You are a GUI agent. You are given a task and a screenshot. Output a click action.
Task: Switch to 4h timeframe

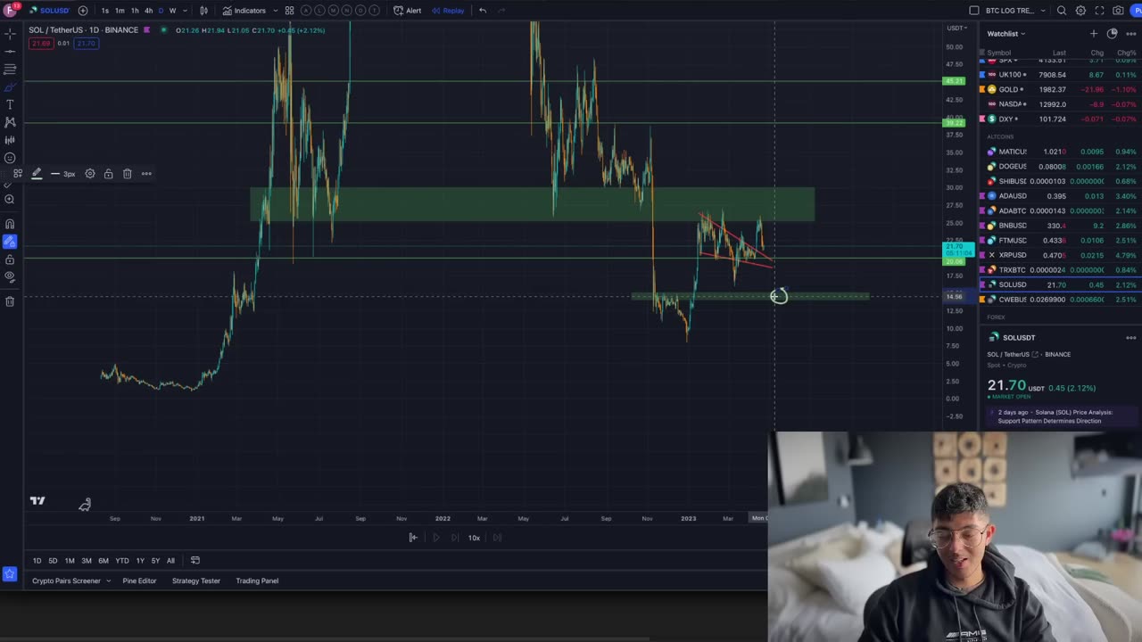click(148, 11)
